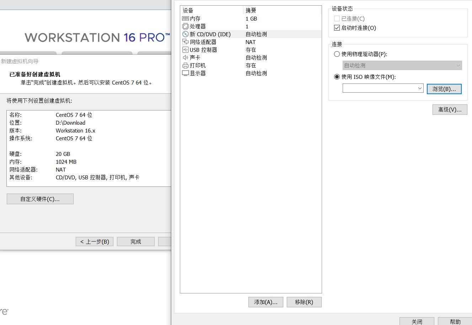472x325 pixels.
Task: Select the USB controller icon
Action: (185, 50)
